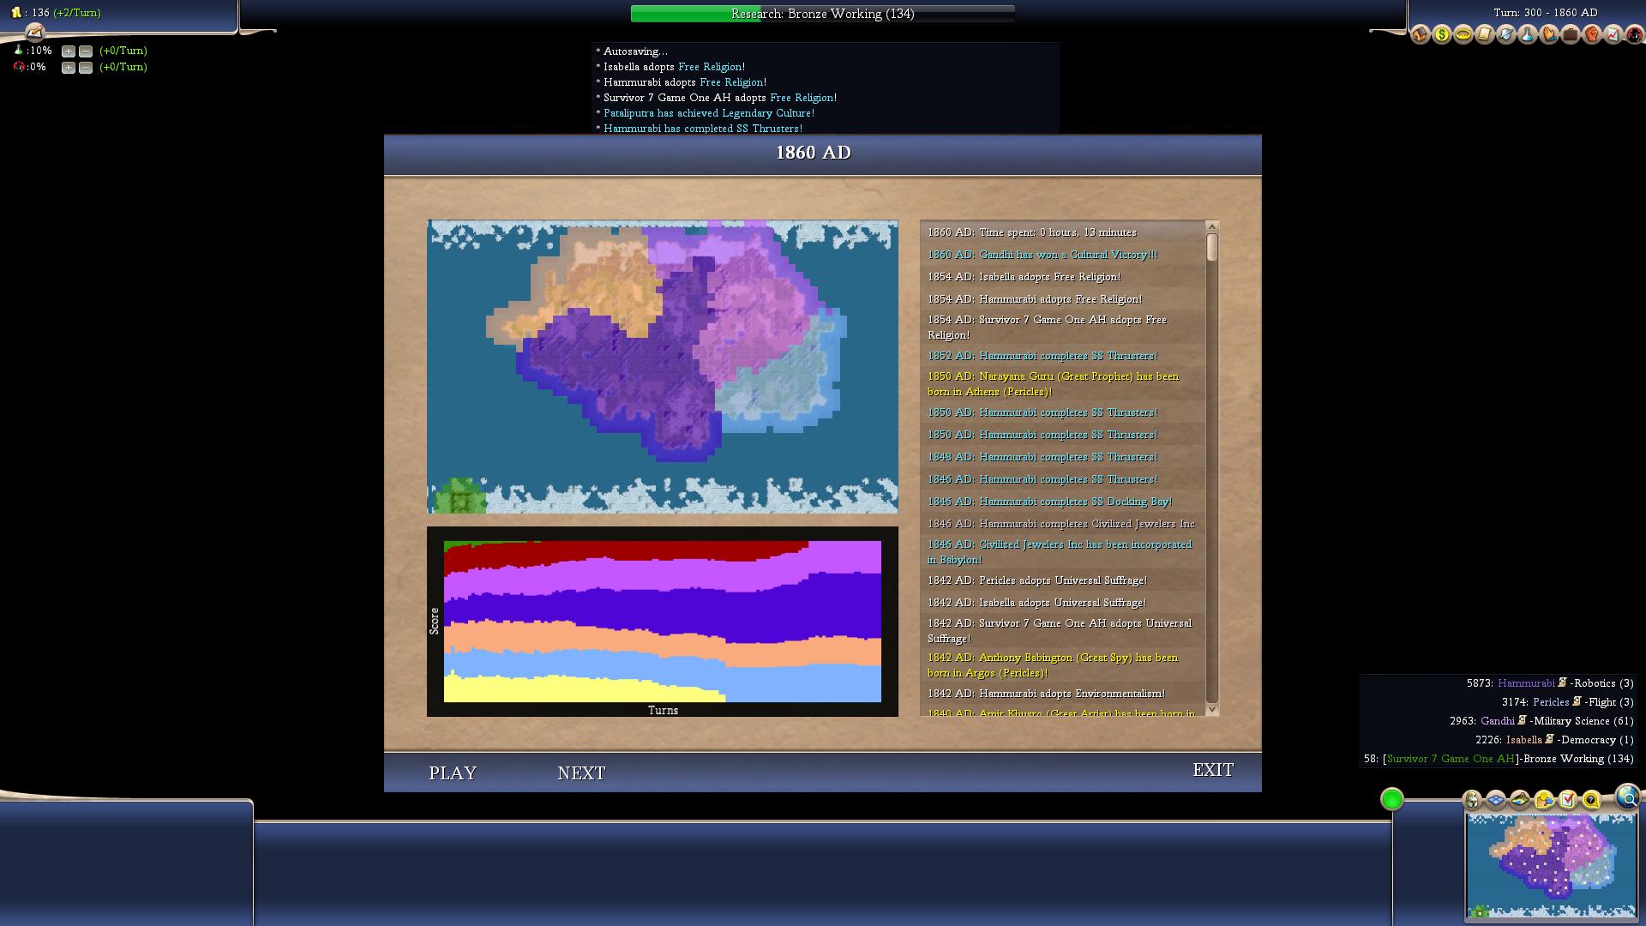1646x926 pixels.
Task: Open the Domestic Advisor house icon
Action: pos(1420,34)
